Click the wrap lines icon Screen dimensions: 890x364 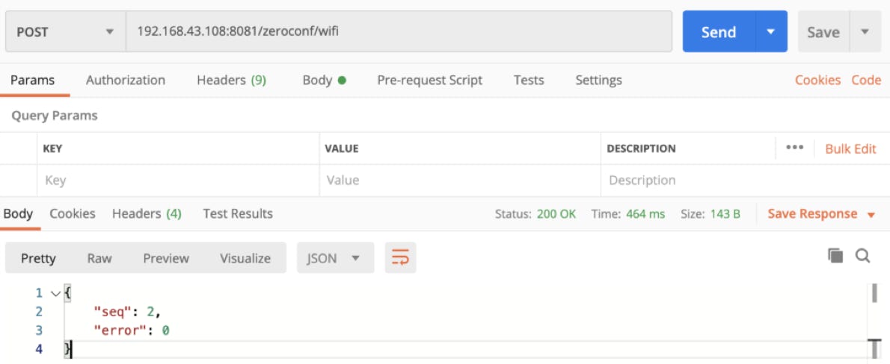coord(400,258)
